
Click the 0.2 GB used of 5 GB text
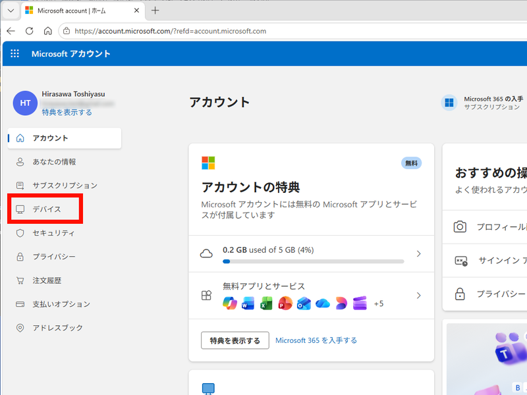click(x=268, y=250)
